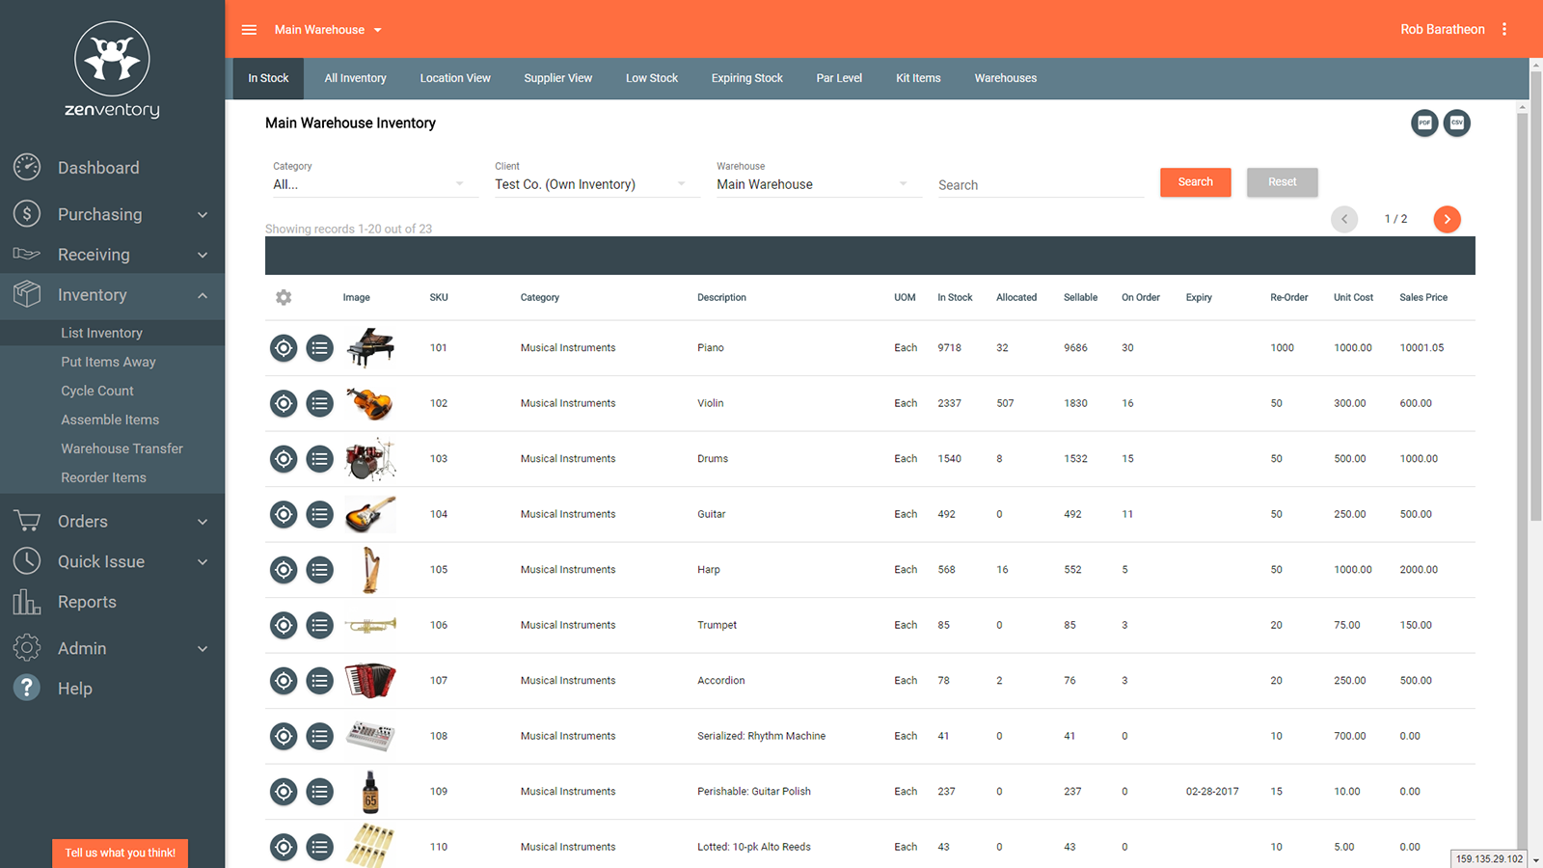Open the Category dropdown showing All...
1543x868 pixels.
[x=375, y=184]
